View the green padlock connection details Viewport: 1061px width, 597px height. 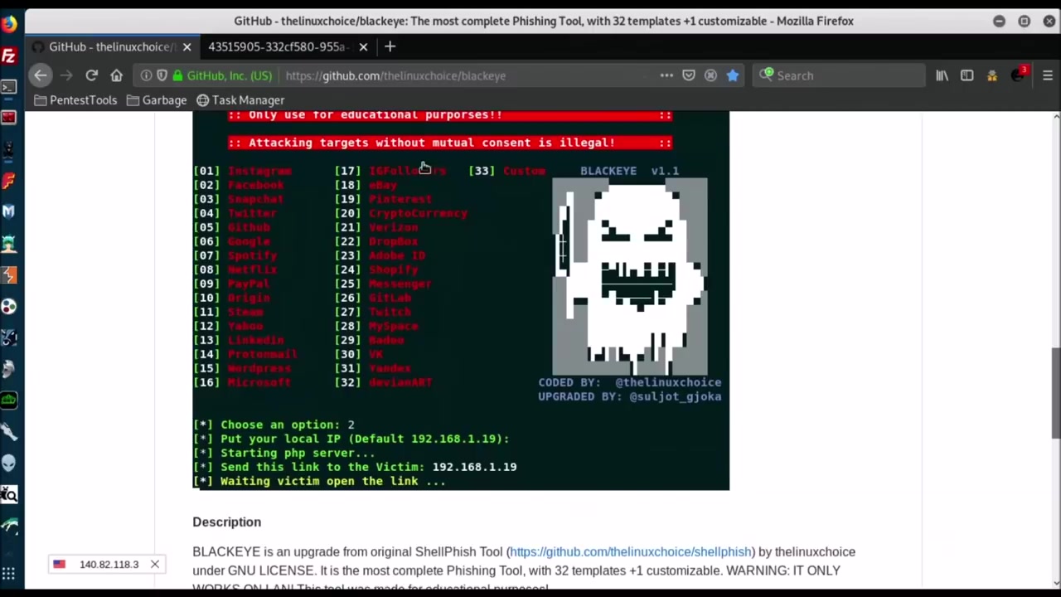click(177, 75)
